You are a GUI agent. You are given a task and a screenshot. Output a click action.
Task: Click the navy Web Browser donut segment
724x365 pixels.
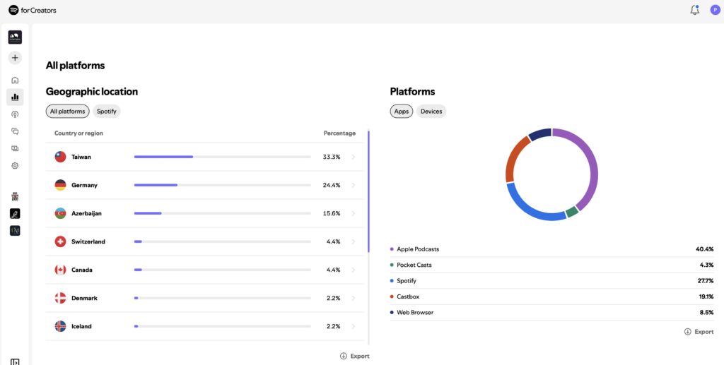(541, 133)
